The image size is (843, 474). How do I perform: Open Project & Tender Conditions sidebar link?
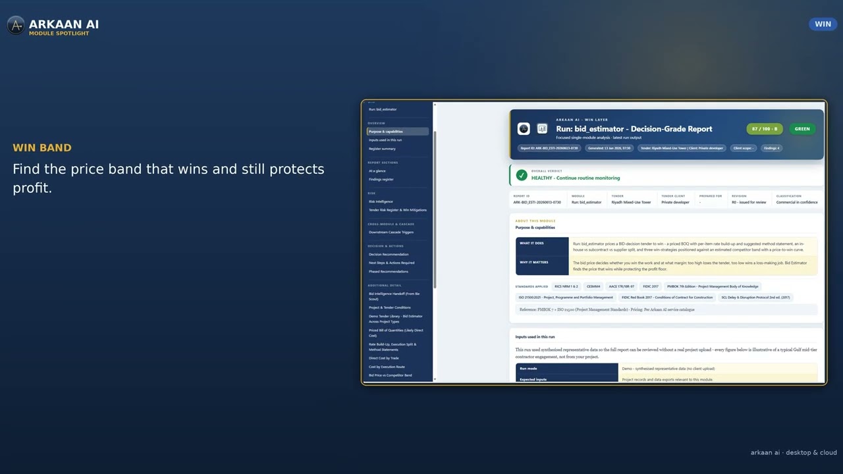390,307
